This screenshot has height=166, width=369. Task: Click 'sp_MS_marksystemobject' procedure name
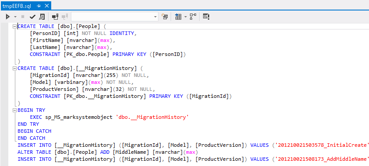(x=79, y=117)
